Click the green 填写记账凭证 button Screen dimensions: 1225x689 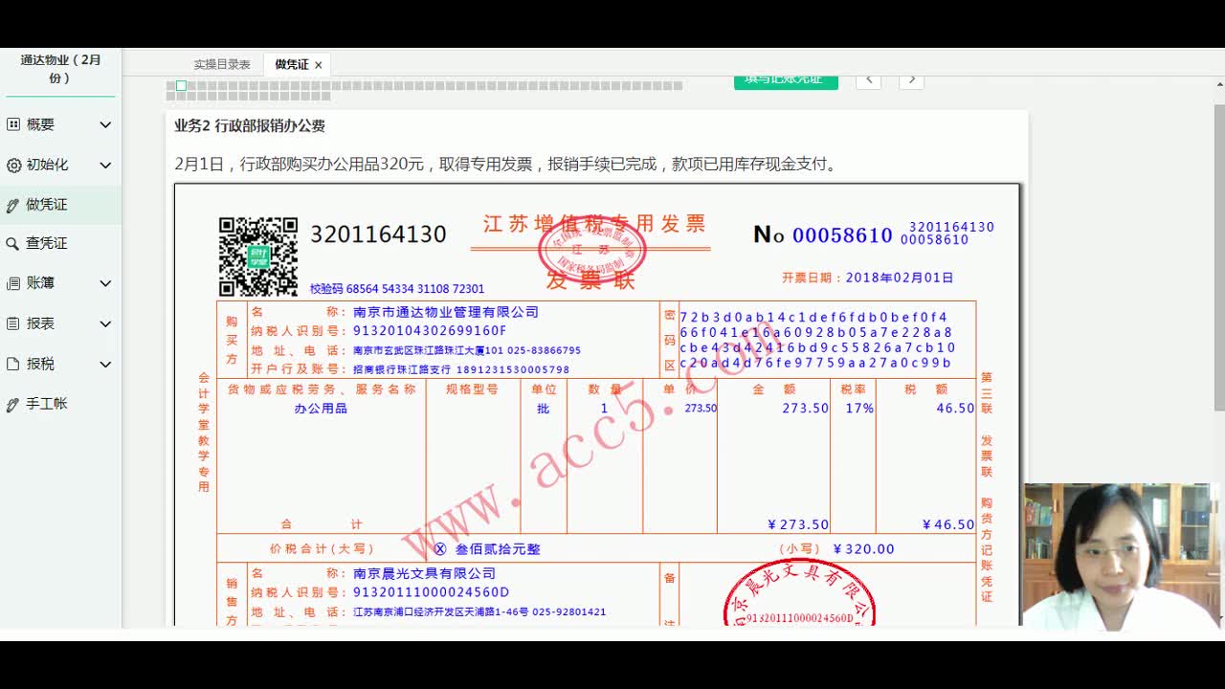click(786, 81)
